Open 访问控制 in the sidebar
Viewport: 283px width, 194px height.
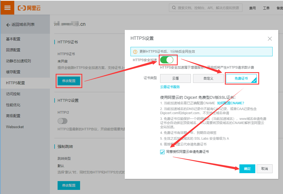[x=25, y=94]
